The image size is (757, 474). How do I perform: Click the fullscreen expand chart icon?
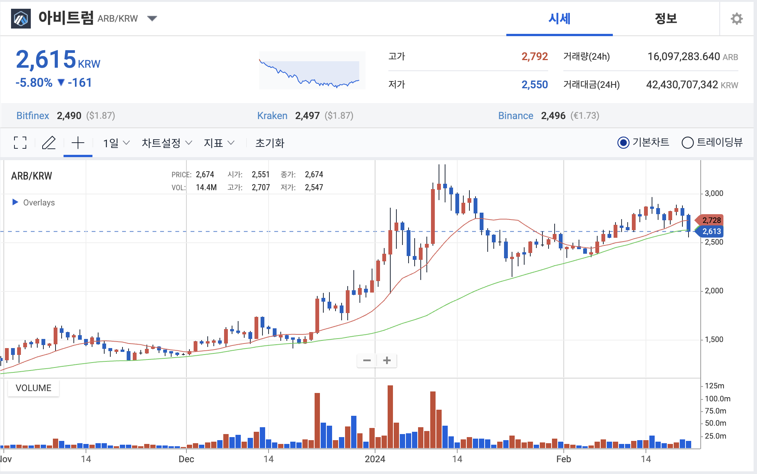click(x=20, y=143)
